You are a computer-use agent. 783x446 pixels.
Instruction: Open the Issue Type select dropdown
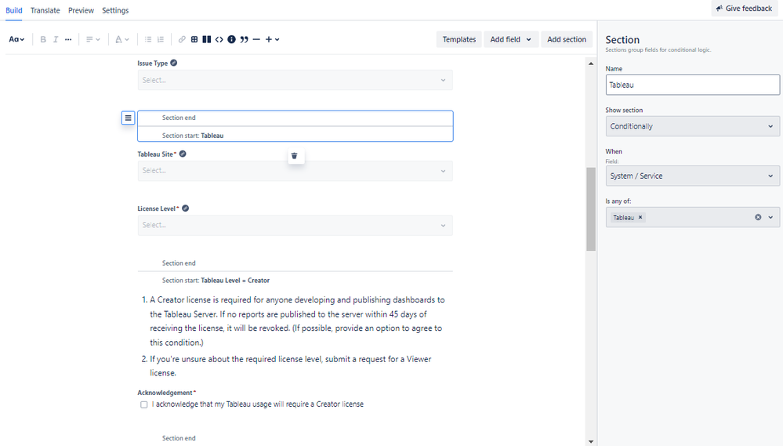[x=295, y=80]
